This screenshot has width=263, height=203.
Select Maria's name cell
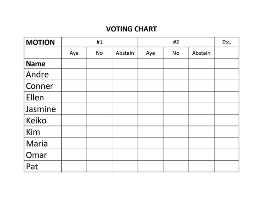point(37,143)
